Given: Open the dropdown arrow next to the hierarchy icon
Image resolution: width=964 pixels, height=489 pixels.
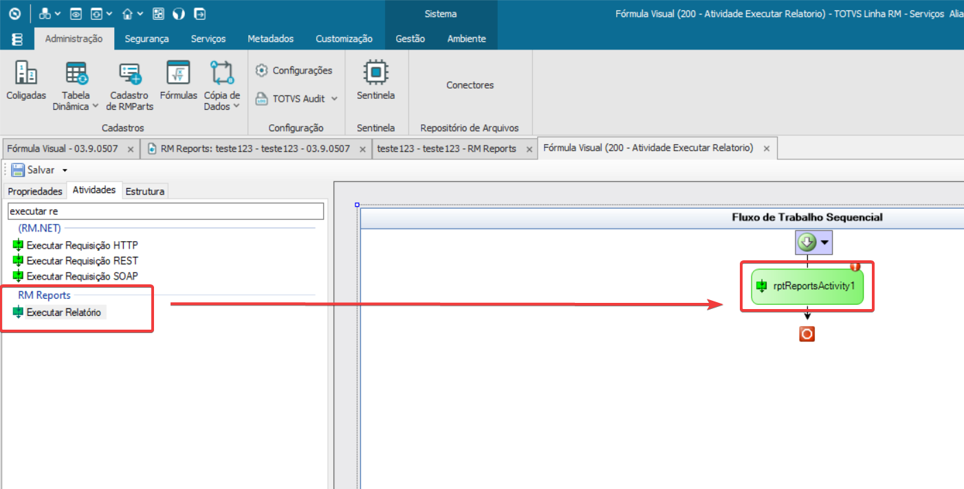Looking at the screenshot, I should [x=58, y=14].
